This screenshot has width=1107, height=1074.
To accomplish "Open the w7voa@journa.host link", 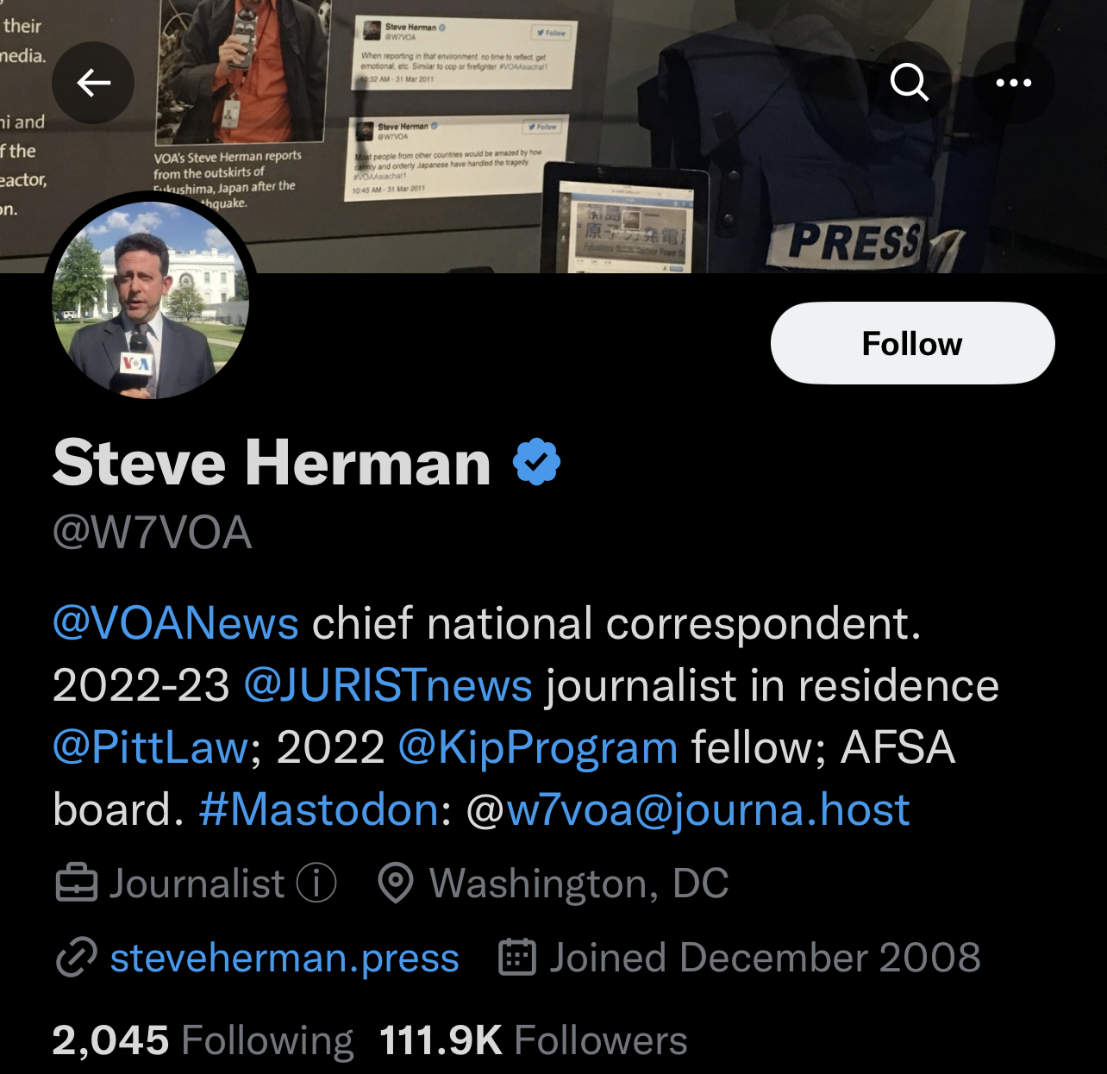I will click(x=708, y=809).
